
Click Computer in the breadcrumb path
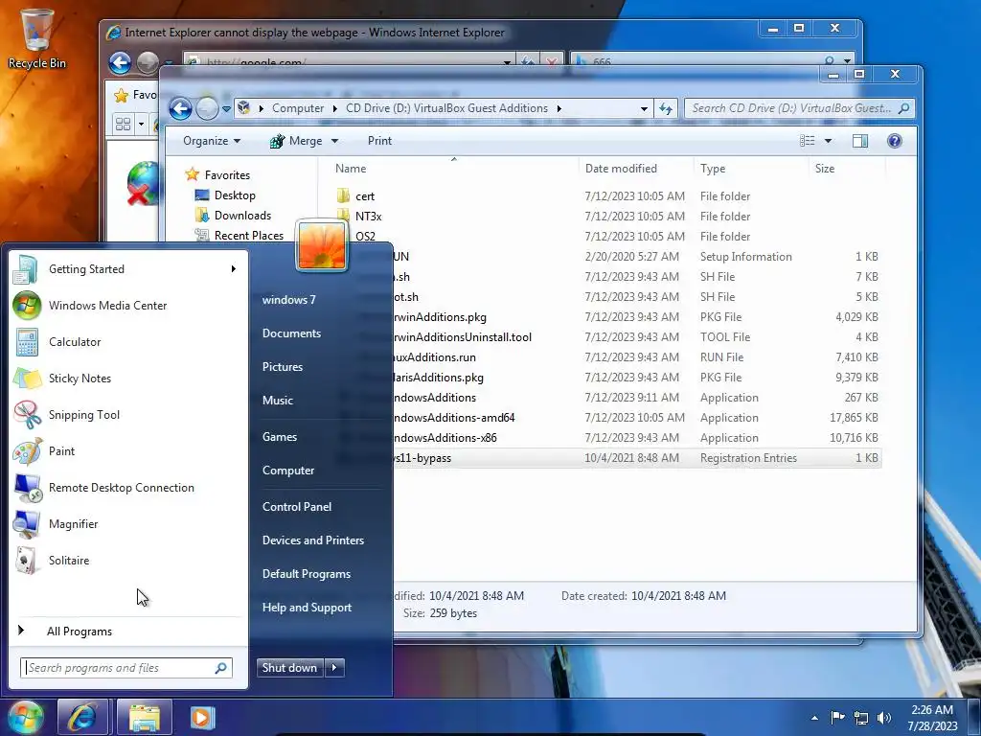pos(298,109)
